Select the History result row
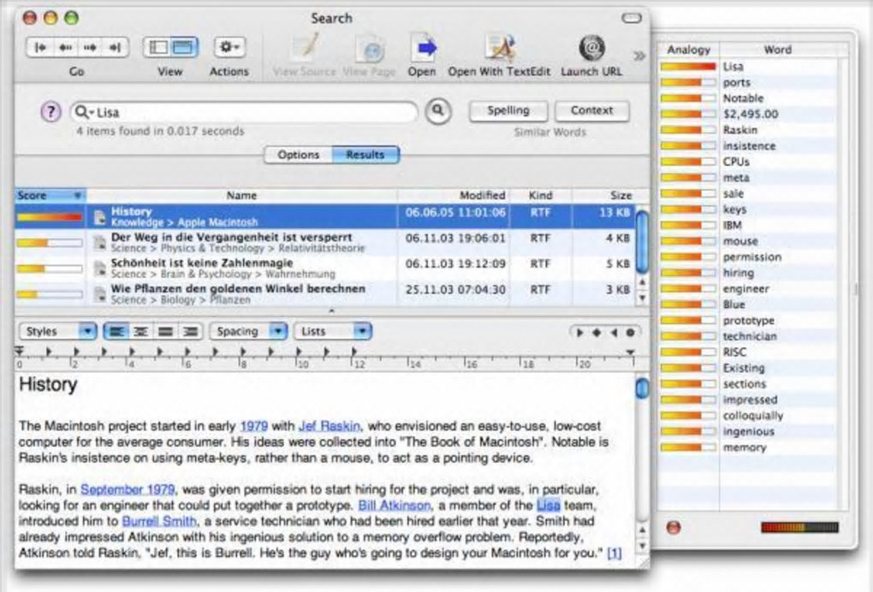The width and height of the screenshot is (873, 592). [x=324, y=216]
